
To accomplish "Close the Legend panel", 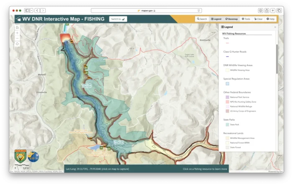I will (x=275, y=27).
